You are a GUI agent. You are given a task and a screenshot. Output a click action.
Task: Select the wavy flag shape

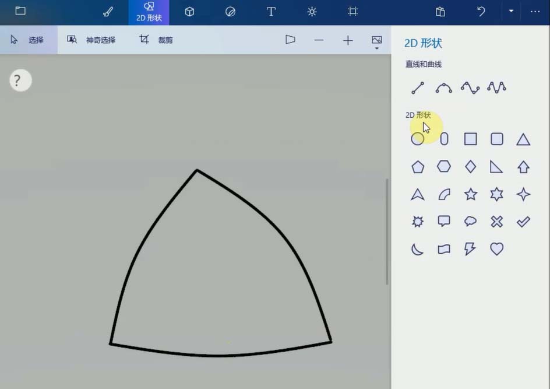444,249
